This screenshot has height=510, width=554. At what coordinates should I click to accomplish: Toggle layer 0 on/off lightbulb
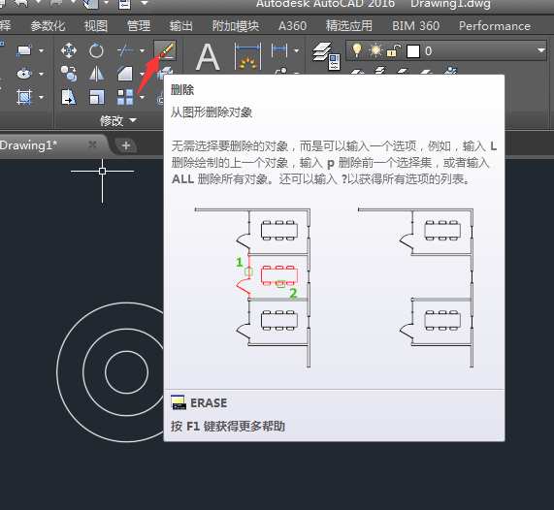point(357,50)
